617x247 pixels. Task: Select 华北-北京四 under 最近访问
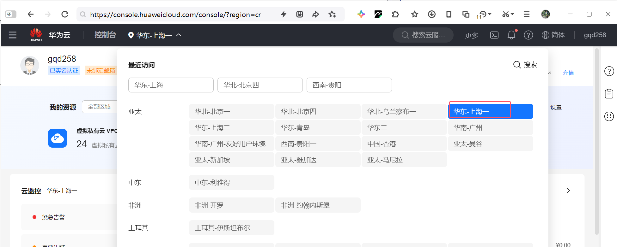click(x=260, y=85)
